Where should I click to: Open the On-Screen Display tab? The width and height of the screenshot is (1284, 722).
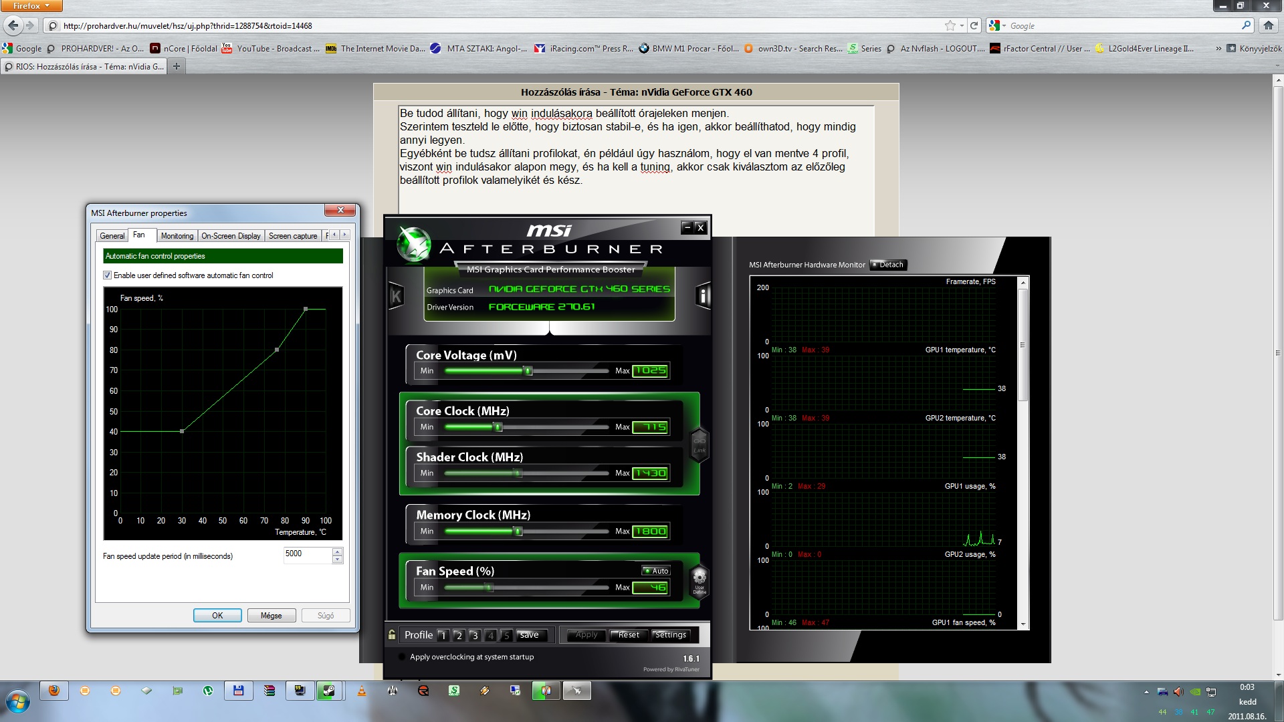[231, 236]
